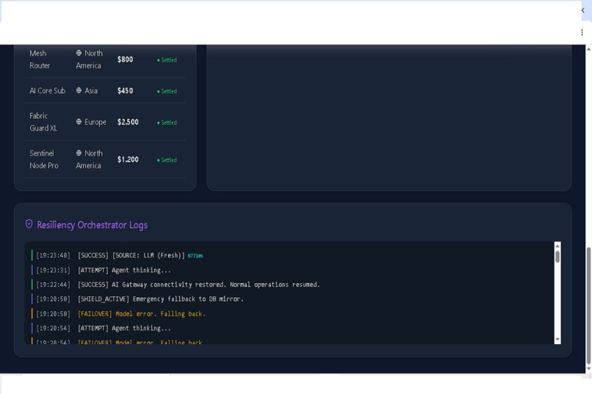Click the log panel scrollbar thumb
Viewport: 592px width, 394px height.
[557, 257]
